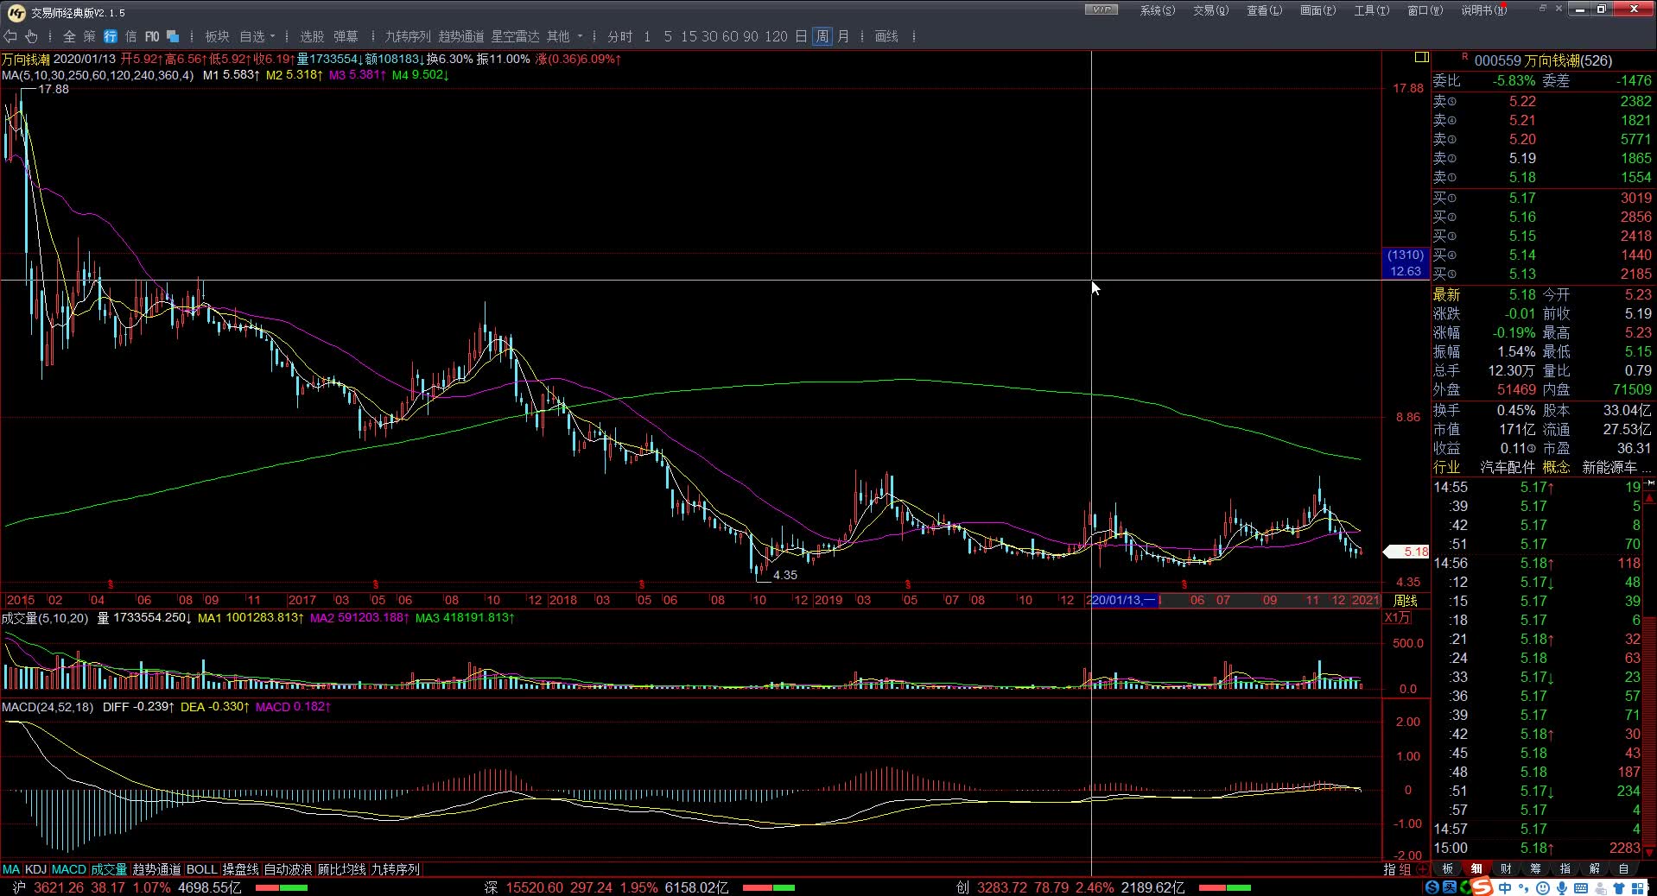Click the blue multi-window icon

[173, 36]
